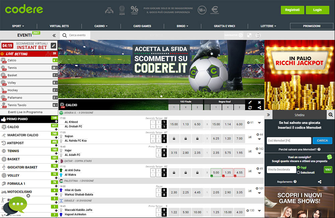Open the Navigator compass icon
Image resolution: width=335 pixels, height=218 pixels.
coord(241,35)
